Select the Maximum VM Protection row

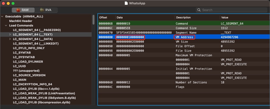(x=184, y=55)
